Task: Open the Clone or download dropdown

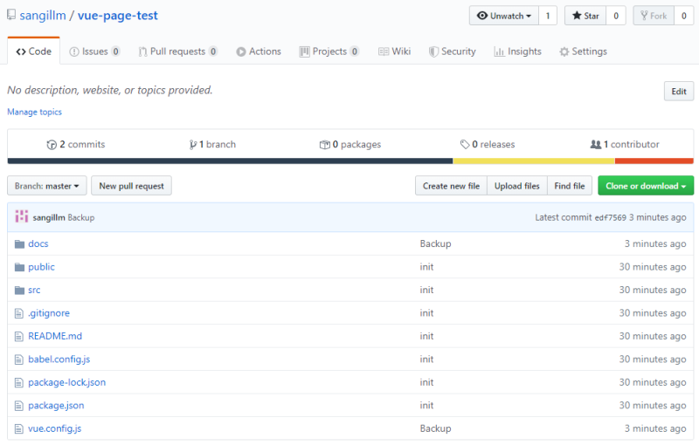Action: 646,186
